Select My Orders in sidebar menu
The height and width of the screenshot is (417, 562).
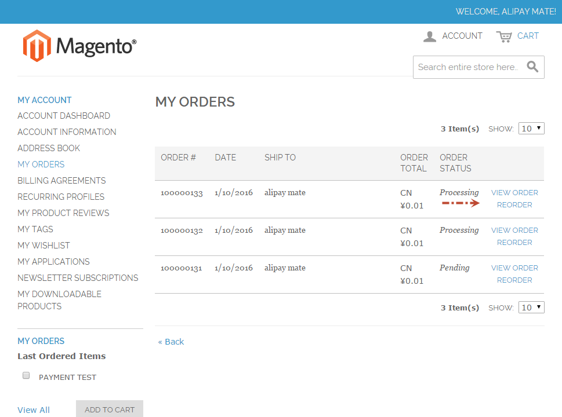41,164
